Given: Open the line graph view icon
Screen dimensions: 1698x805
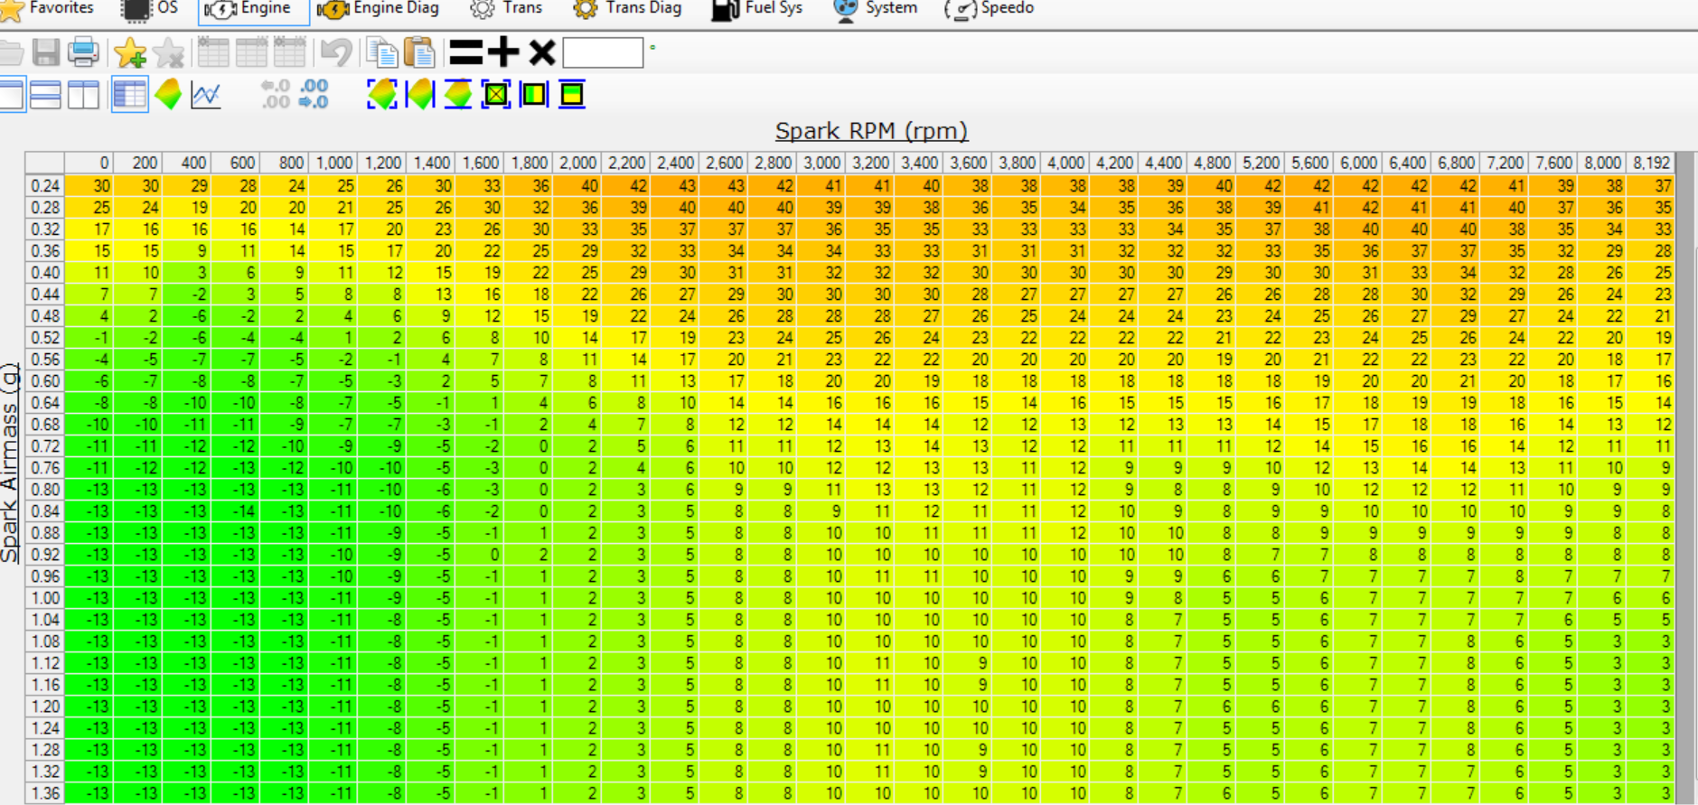Looking at the screenshot, I should pyautogui.click(x=206, y=94).
